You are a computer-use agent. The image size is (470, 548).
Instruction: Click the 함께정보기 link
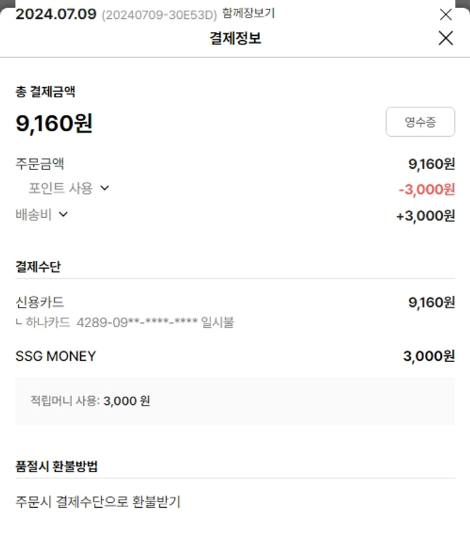248,13
